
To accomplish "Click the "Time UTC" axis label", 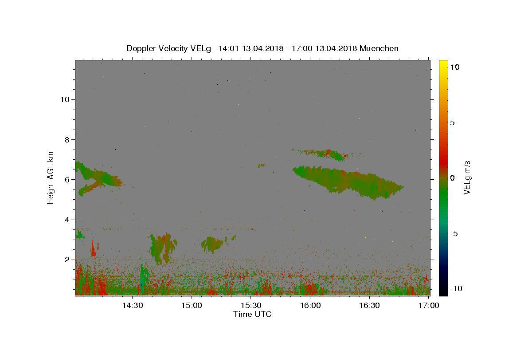I will click(x=252, y=314).
